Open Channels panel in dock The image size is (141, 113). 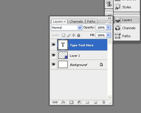(127, 28)
